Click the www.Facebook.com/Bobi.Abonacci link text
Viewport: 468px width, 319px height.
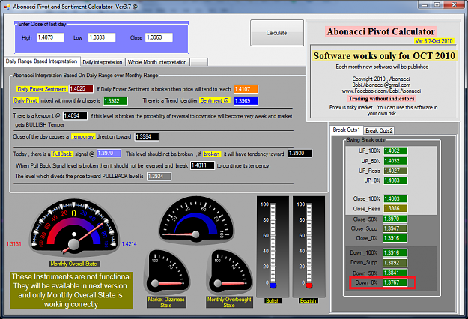point(381,91)
